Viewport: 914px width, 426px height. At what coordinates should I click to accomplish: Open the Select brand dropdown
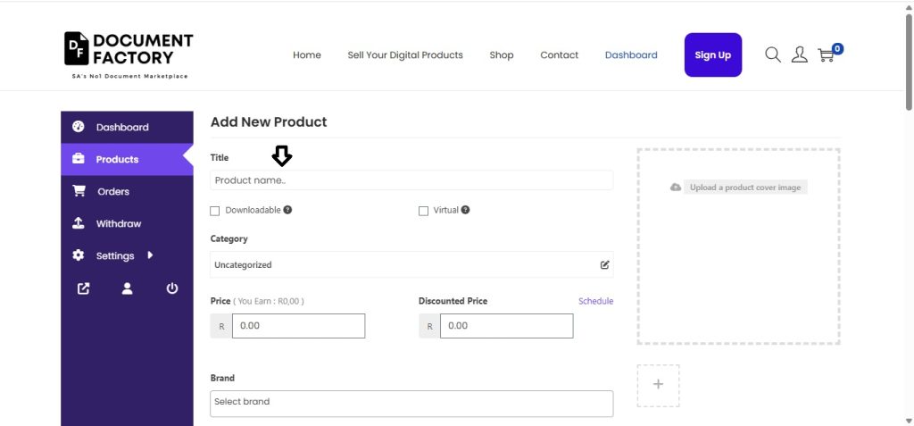pos(411,403)
